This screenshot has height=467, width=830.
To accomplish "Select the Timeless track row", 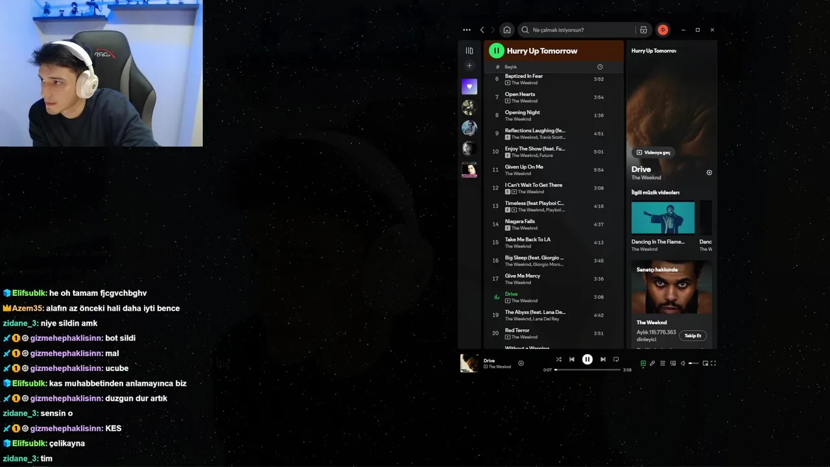I will point(554,206).
